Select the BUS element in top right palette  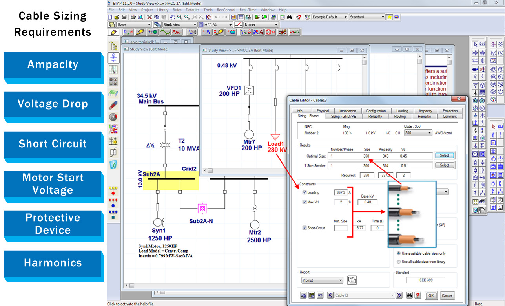click(x=482, y=44)
